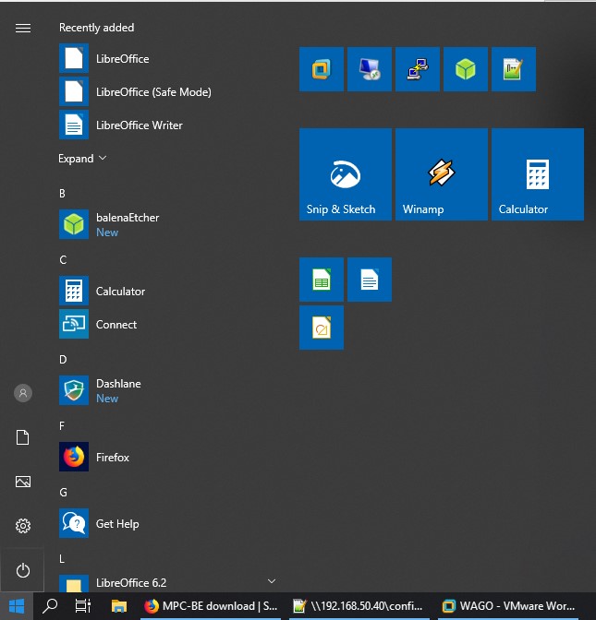Image resolution: width=596 pixels, height=620 pixels.
Task: Expand the Recently added list
Action: [82, 159]
